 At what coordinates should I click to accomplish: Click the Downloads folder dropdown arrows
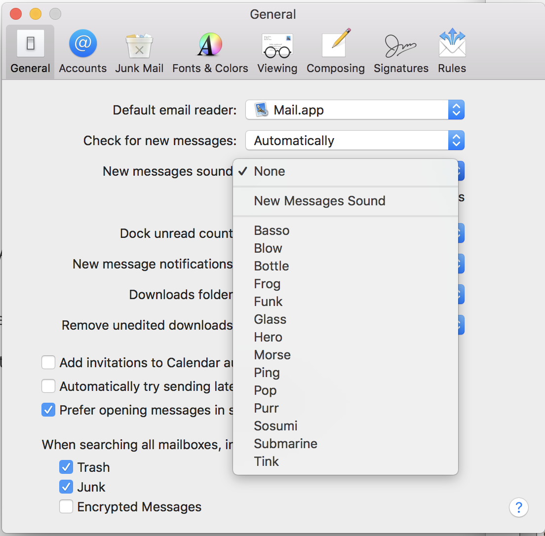461,294
